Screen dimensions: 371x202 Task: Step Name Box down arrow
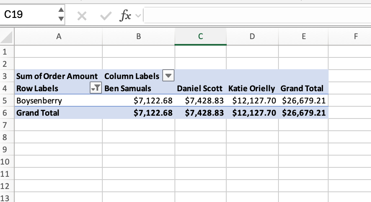coord(61,19)
